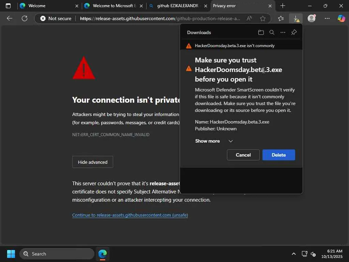Screen dimensions: 349x262
Task: Close the Welcome to Microsoft Edge tab
Action: tap(141, 6)
